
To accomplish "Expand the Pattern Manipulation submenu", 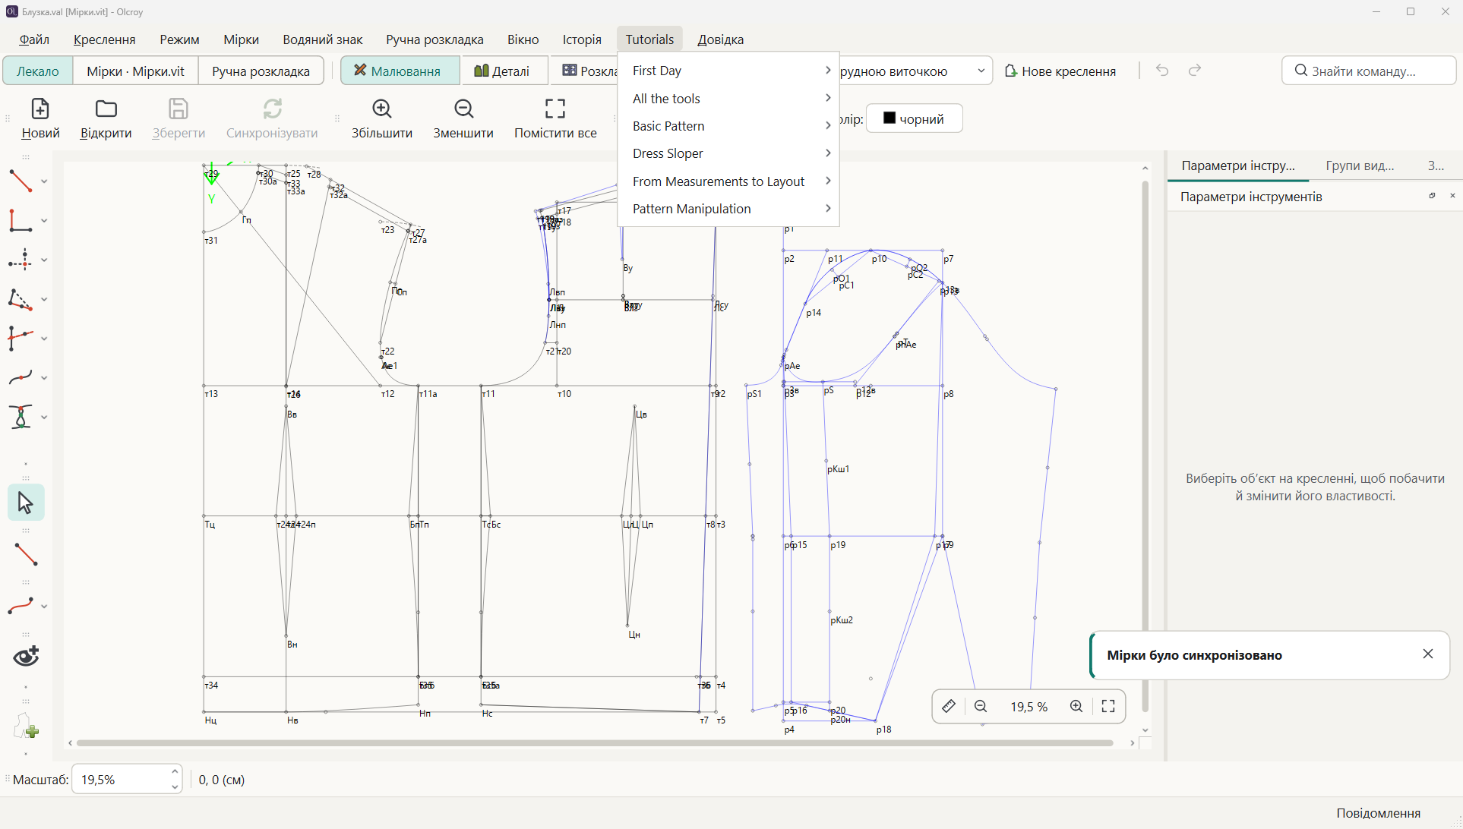I will click(x=728, y=209).
